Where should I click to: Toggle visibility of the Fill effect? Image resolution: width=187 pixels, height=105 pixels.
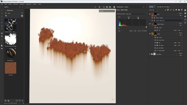tap(155, 30)
